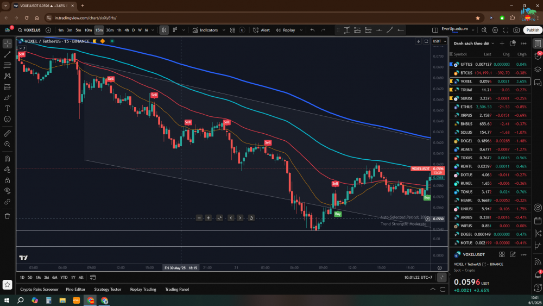Screen dimensions: 543x306
Task: Open the Fibonacci and Gann tools
Action: pyautogui.click(x=7, y=65)
